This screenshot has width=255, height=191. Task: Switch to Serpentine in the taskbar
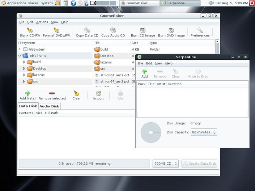pyautogui.click(x=180, y=3)
